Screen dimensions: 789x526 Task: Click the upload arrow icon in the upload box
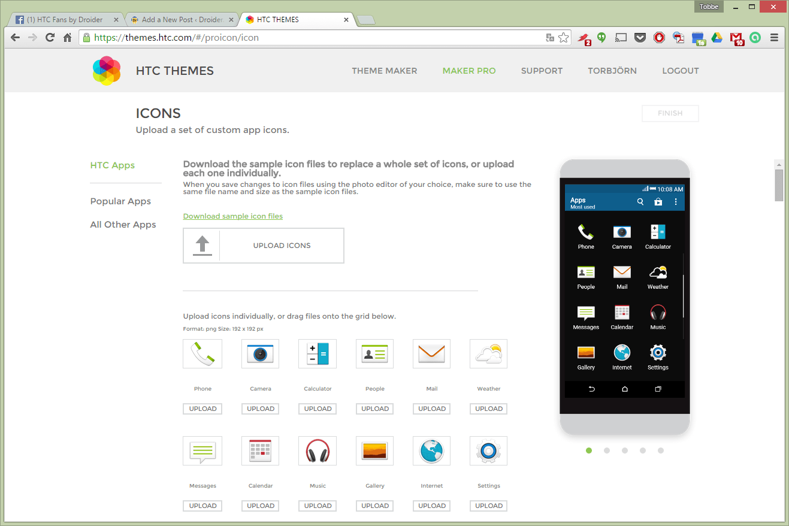[x=201, y=245]
